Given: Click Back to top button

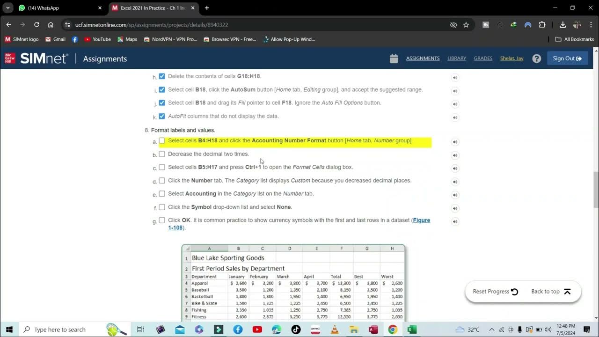Looking at the screenshot, I should (551, 292).
